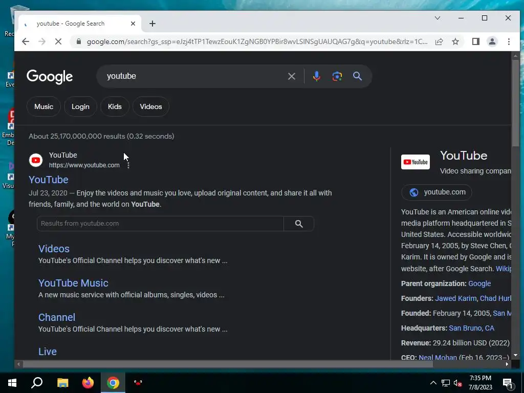Click the Chrome back arrow
This screenshot has height=393, width=524.
click(x=26, y=41)
